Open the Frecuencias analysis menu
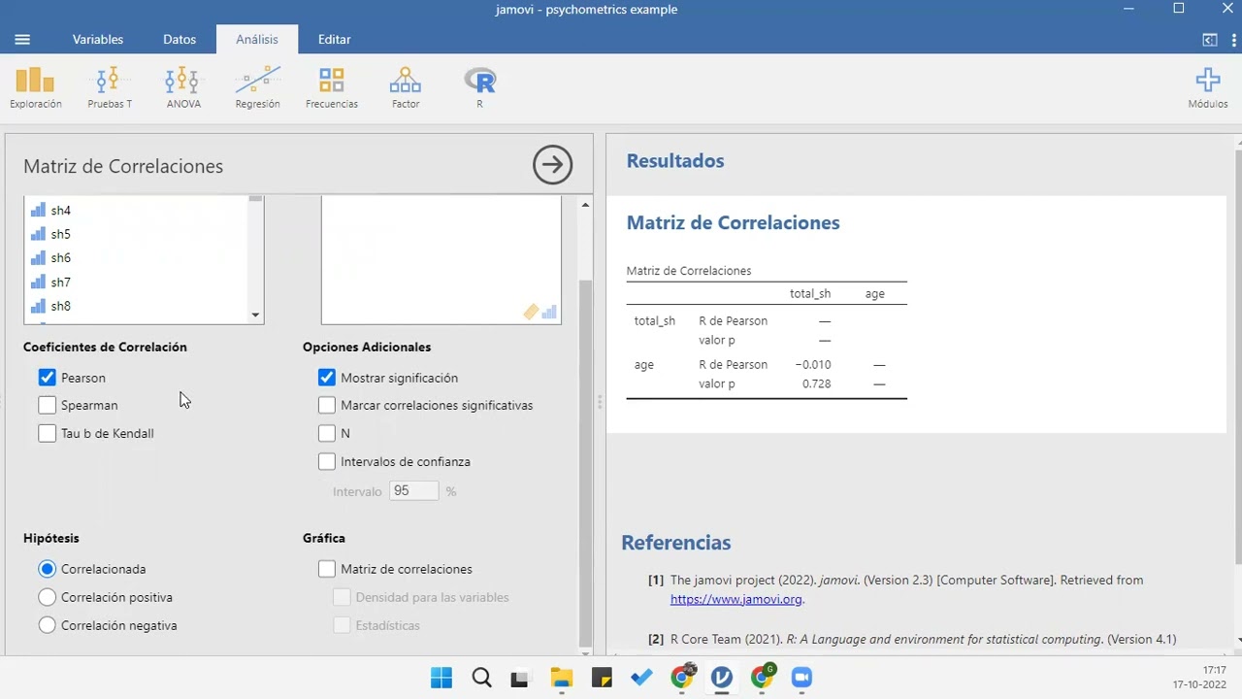Screen dimensions: 1242x699 pos(332,87)
